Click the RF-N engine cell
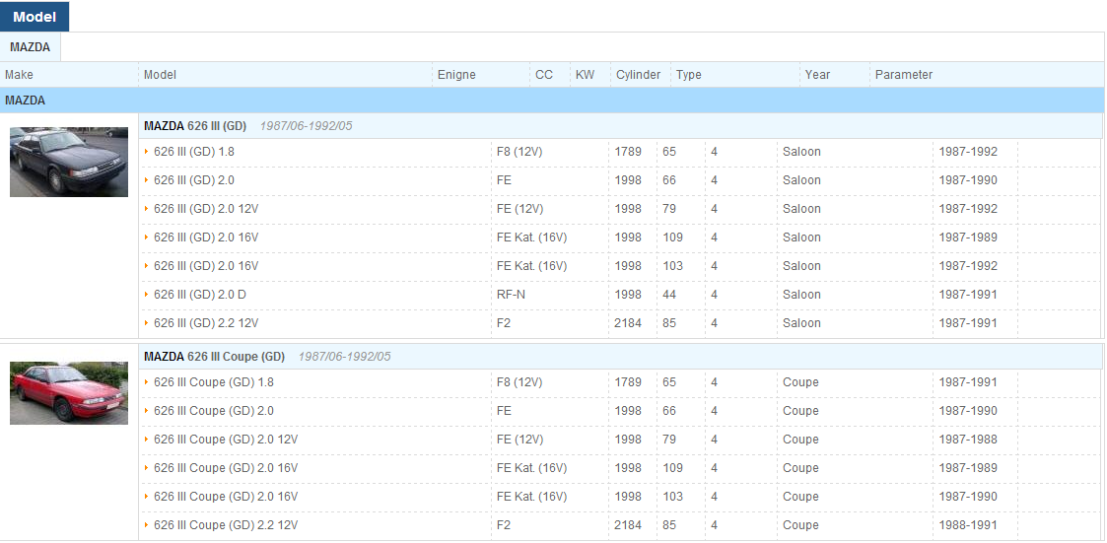This screenshot has width=1107, height=543. (512, 295)
